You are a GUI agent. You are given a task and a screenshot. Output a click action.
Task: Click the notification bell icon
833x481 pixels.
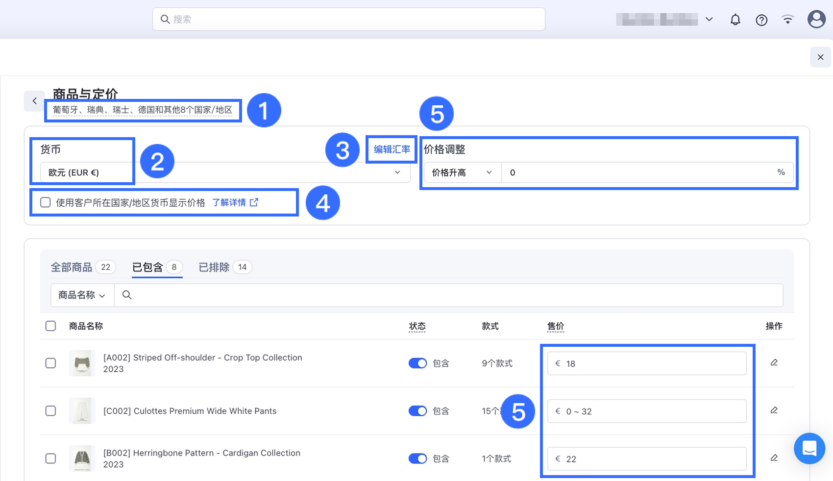pyautogui.click(x=735, y=20)
